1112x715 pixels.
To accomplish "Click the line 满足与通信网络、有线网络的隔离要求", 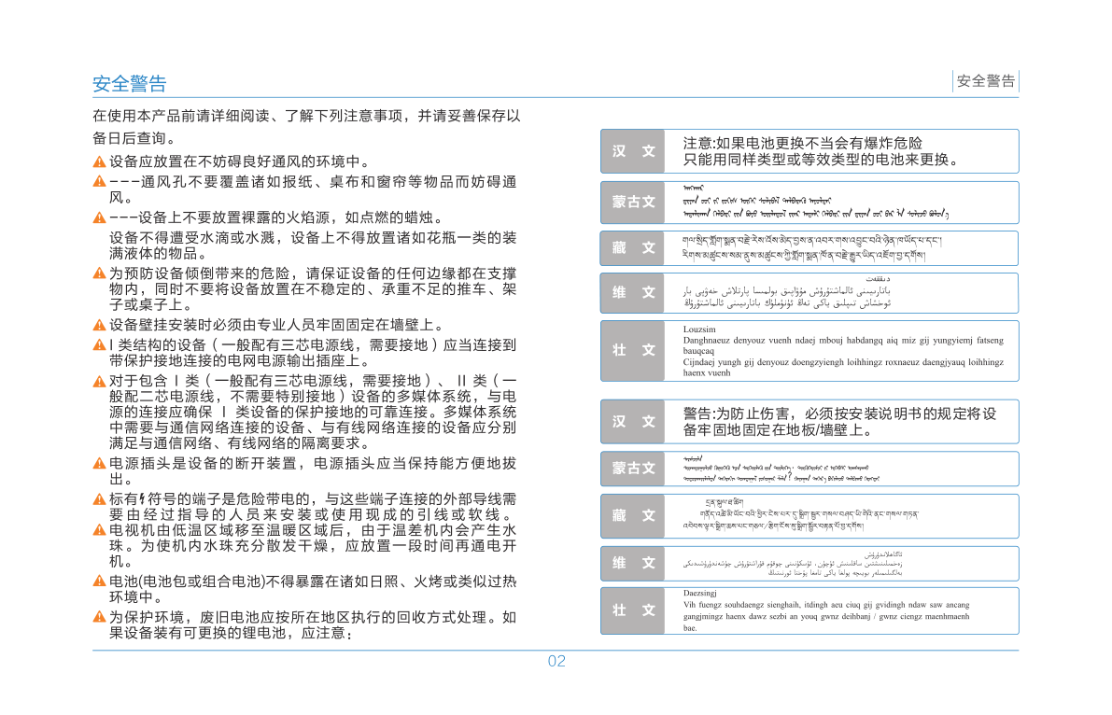I will click(x=240, y=443).
